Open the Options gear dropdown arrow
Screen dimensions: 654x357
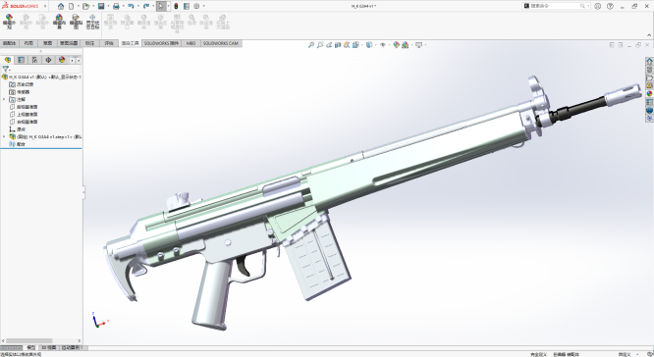point(203,6)
